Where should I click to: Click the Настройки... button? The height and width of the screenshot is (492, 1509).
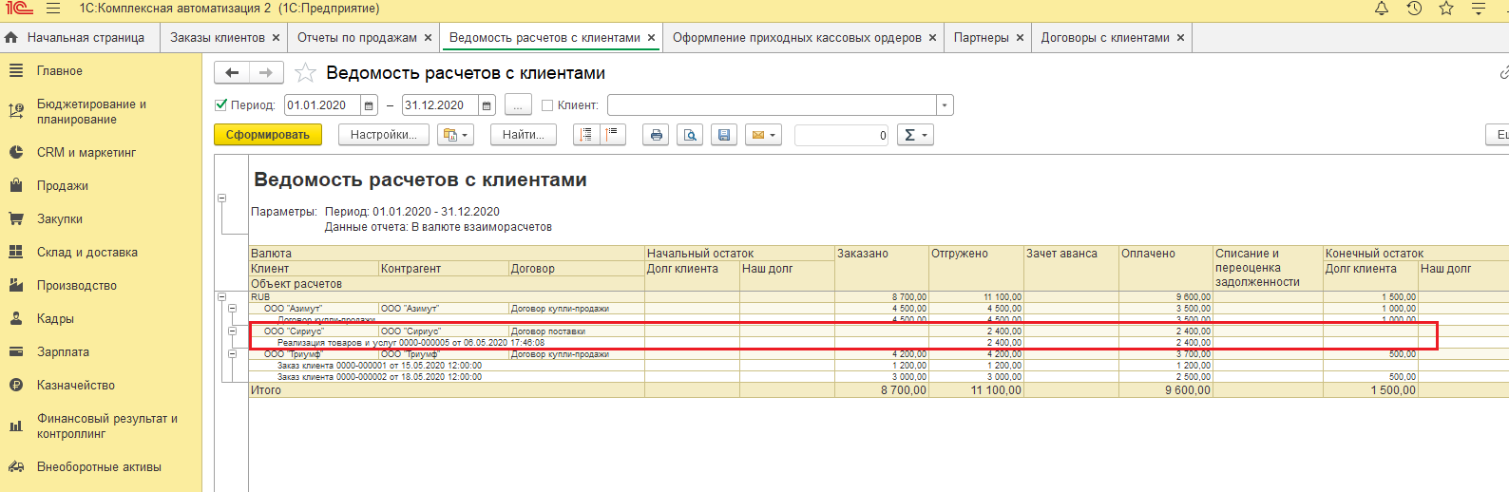tap(383, 135)
